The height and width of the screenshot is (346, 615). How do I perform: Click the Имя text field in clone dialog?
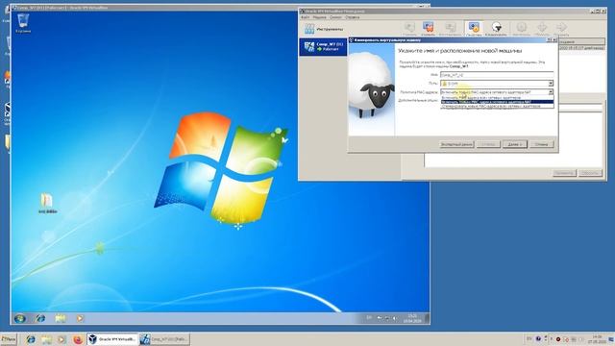click(x=497, y=75)
